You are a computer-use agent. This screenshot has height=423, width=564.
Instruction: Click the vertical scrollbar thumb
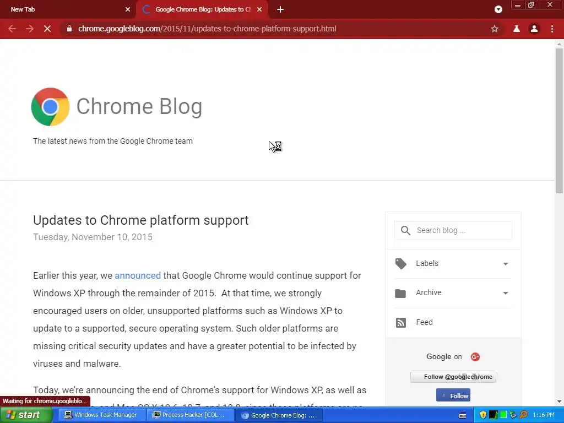pyautogui.click(x=559, y=121)
